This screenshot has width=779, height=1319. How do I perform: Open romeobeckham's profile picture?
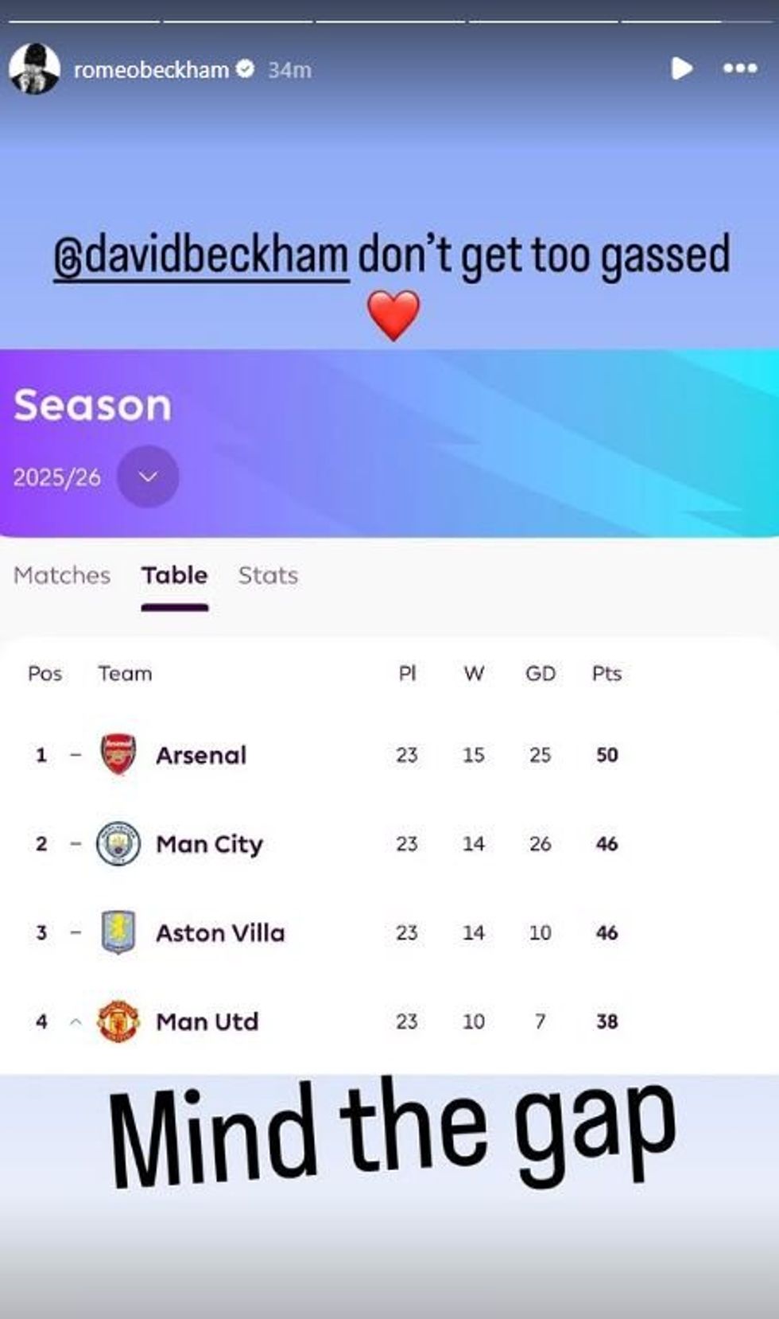pyautogui.click(x=34, y=69)
